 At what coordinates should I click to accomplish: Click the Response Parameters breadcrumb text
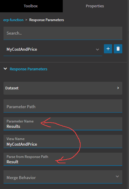click(x=47, y=20)
